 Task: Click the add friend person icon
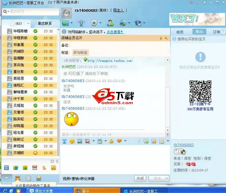tap(110, 23)
